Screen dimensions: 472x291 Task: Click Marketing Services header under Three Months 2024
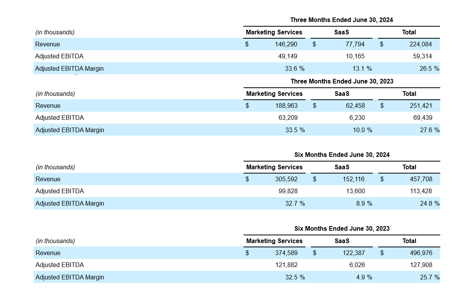tap(274, 32)
